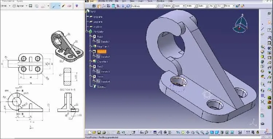Screen dimensions: 273x139
Task: Click the What's This help icon
Action: 133,132
